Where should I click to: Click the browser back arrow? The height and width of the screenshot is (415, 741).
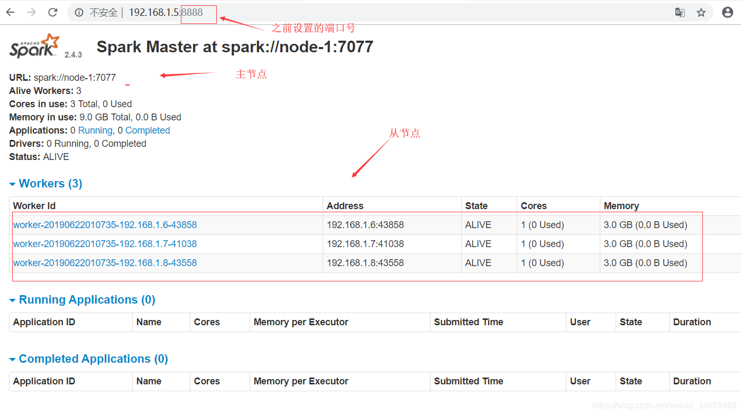(x=11, y=12)
